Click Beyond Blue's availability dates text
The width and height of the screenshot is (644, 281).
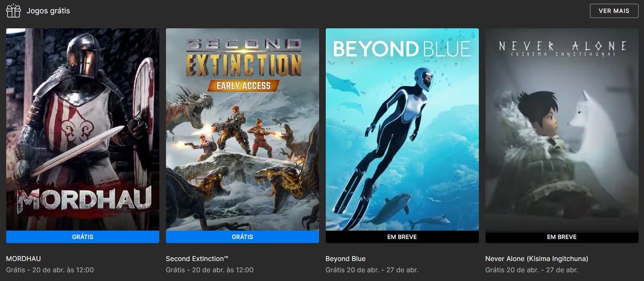(372, 270)
